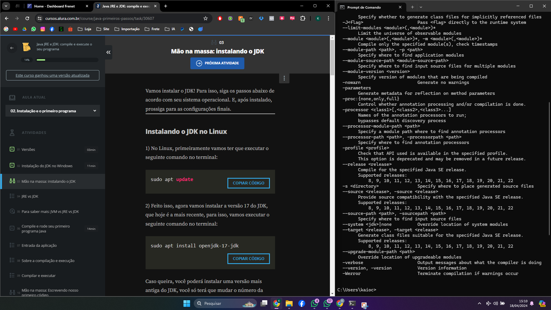Open the Chrome tab search dropdown
Image resolution: width=551 pixels, height=310 pixels.
pyautogui.click(x=6, y=6)
